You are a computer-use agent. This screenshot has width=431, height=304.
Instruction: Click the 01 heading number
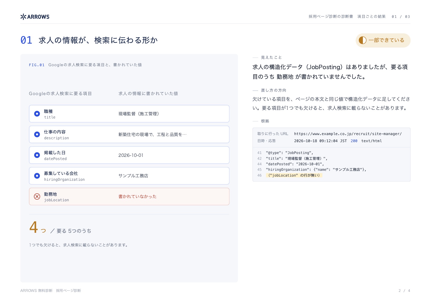[26, 40]
